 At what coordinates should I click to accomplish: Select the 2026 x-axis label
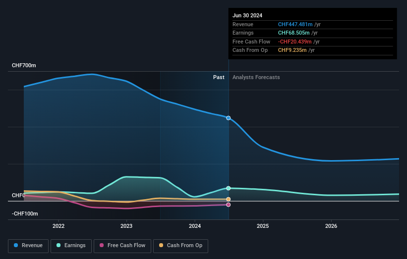coord(331,226)
